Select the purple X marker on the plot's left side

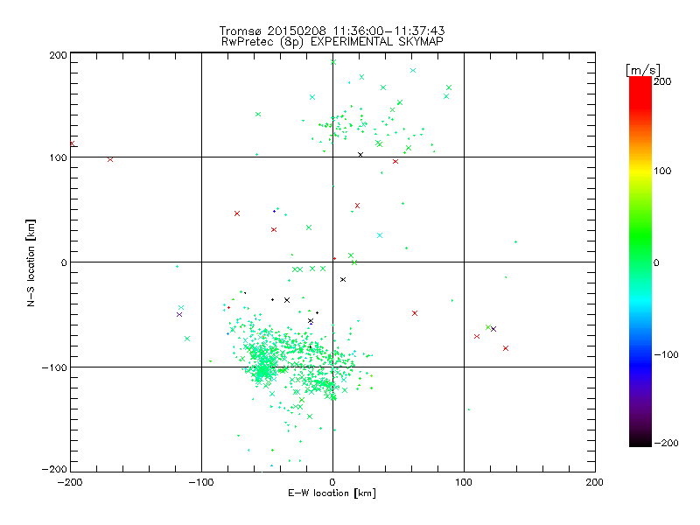pyautogui.click(x=179, y=315)
